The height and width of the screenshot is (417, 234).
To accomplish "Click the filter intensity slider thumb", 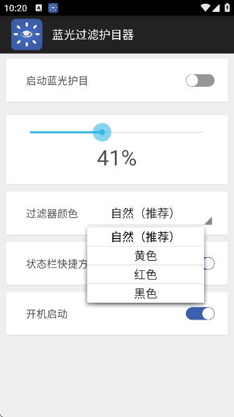I will (x=102, y=132).
